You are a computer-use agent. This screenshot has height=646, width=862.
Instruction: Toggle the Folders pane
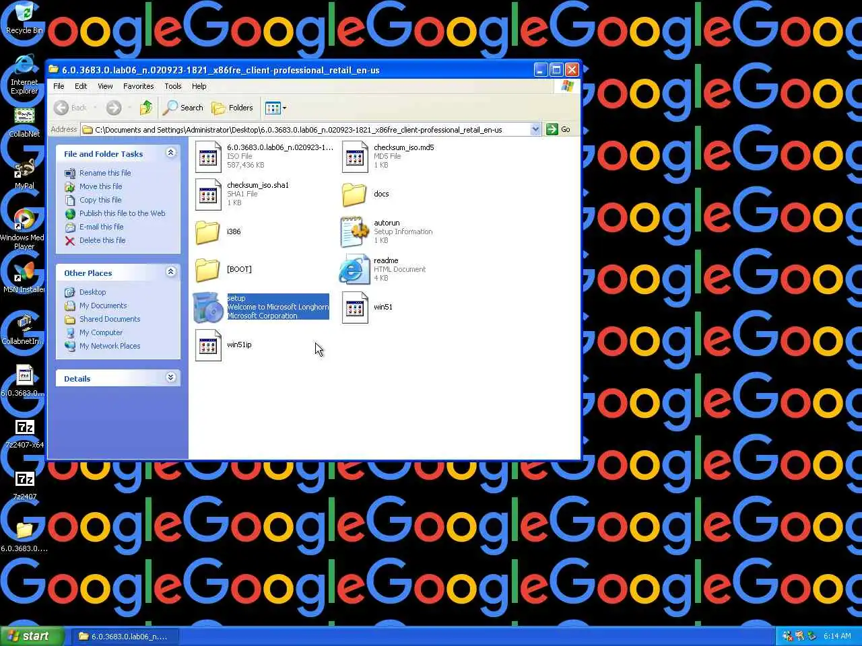point(232,108)
